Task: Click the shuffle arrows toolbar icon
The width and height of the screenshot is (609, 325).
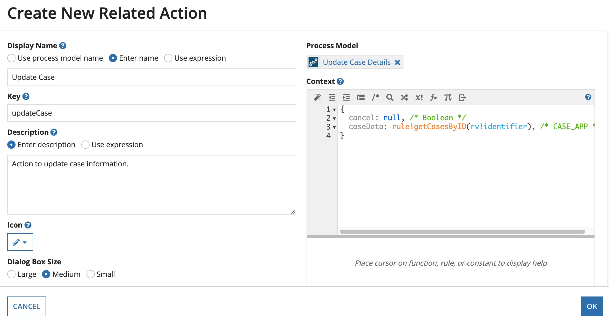Action: 404,97
